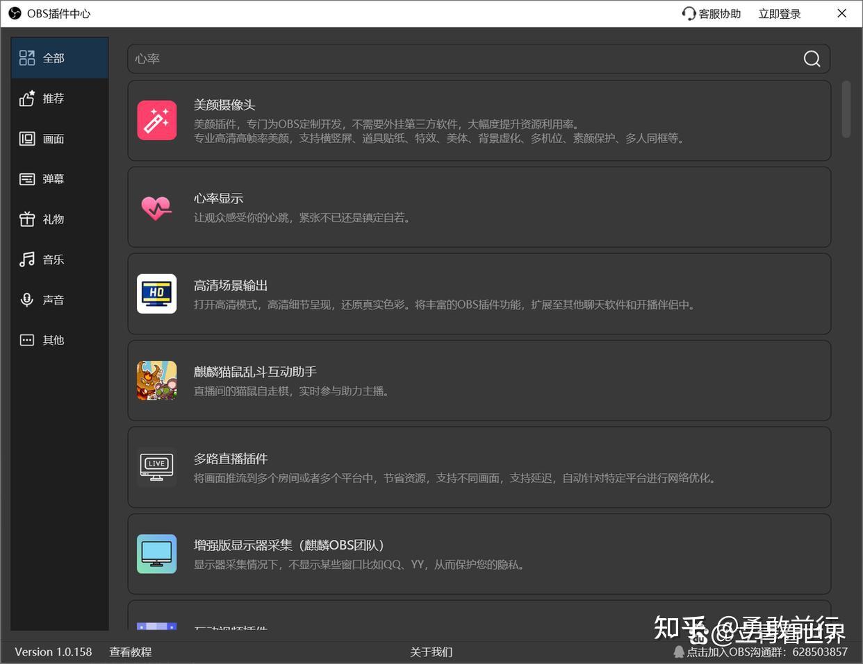Click the 增强版显示器采集 monitor icon

[156, 554]
